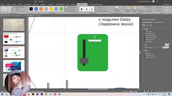Viewport: 172px width, 96px height.
Task: Open the Эффекты фигуры (Shape Effects) dropdown
Action: [x=71, y=11]
